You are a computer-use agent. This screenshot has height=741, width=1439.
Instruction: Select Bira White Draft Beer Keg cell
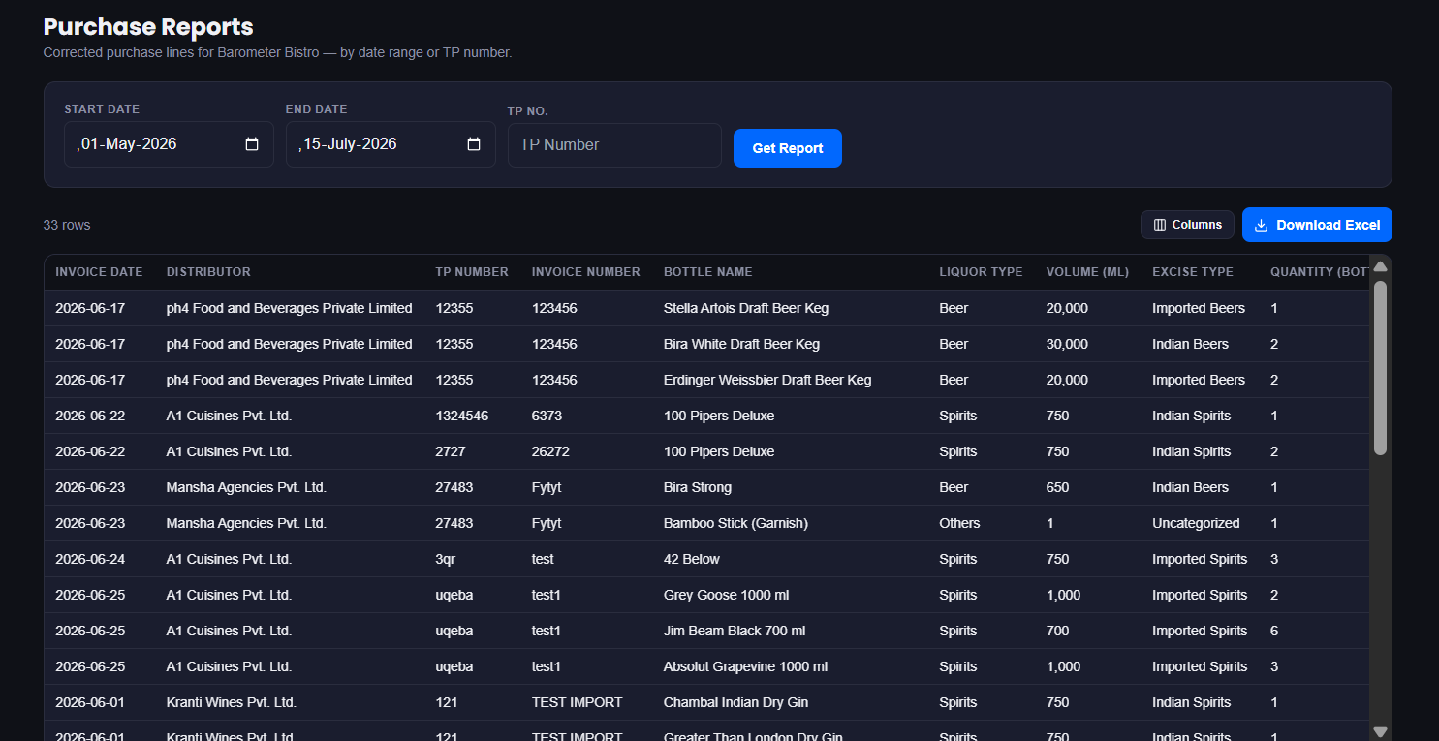(x=741, y=344)
